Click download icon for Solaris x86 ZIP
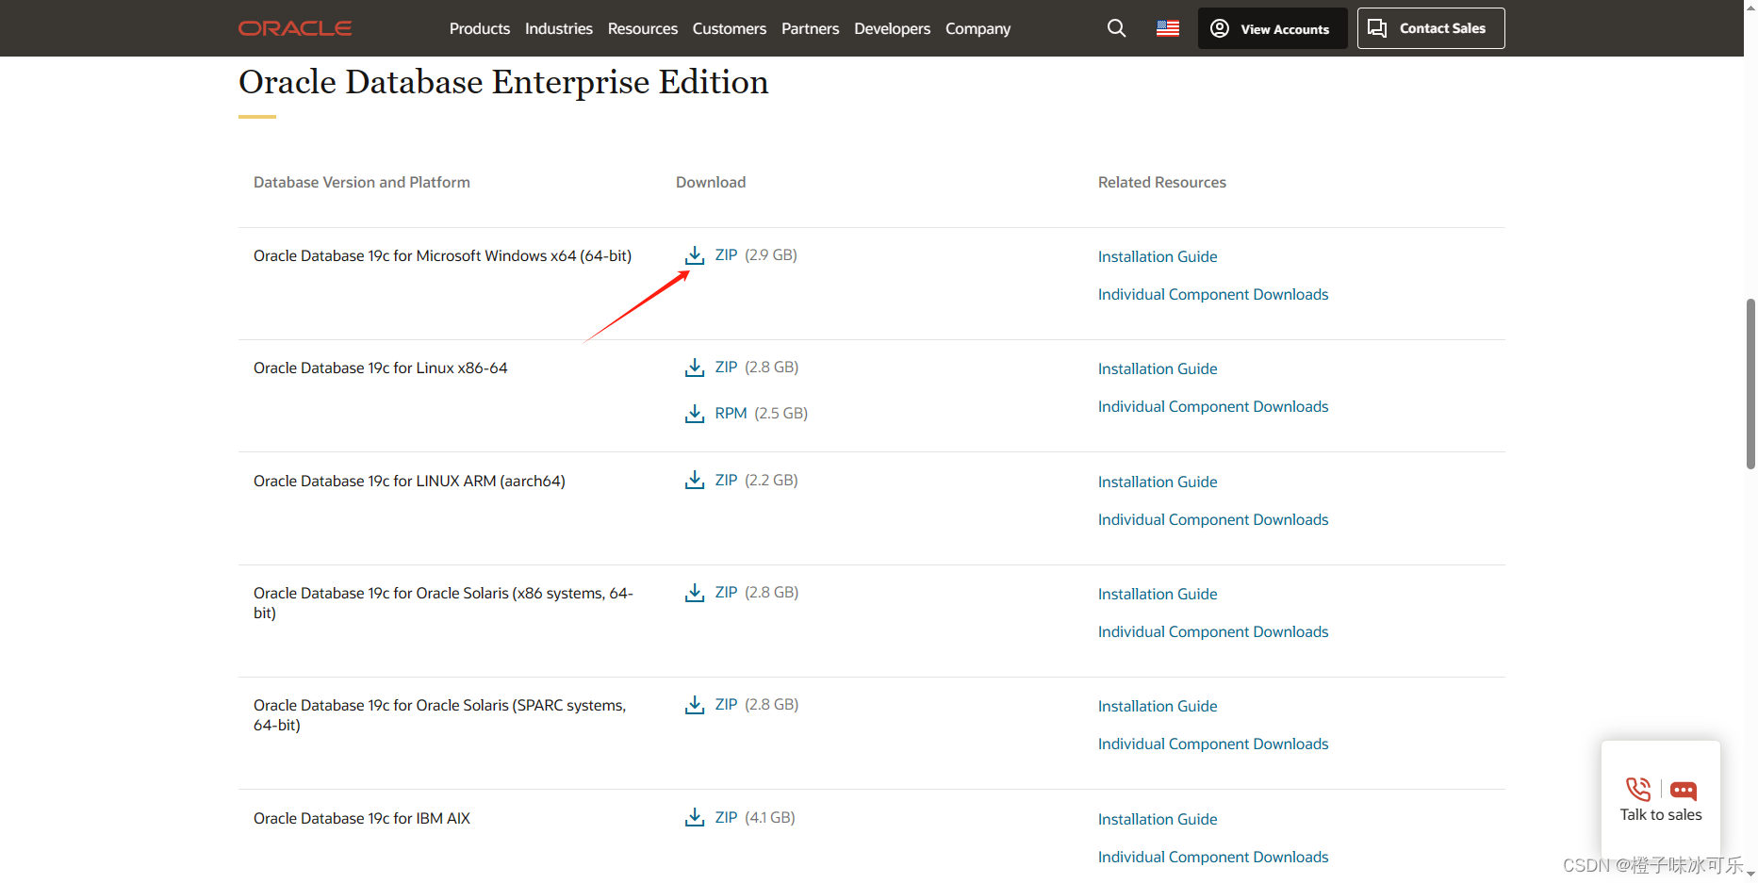 pos(695,593)
